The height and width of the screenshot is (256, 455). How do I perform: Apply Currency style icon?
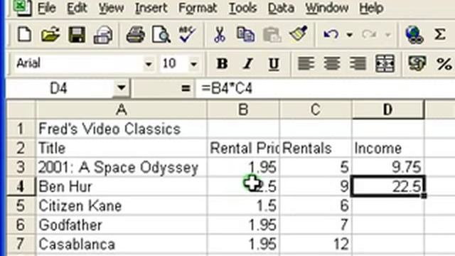417,63
